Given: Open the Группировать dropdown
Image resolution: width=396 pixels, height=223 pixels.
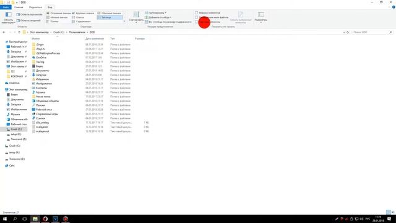Looking at the screenshot, I should coord(155,12).
